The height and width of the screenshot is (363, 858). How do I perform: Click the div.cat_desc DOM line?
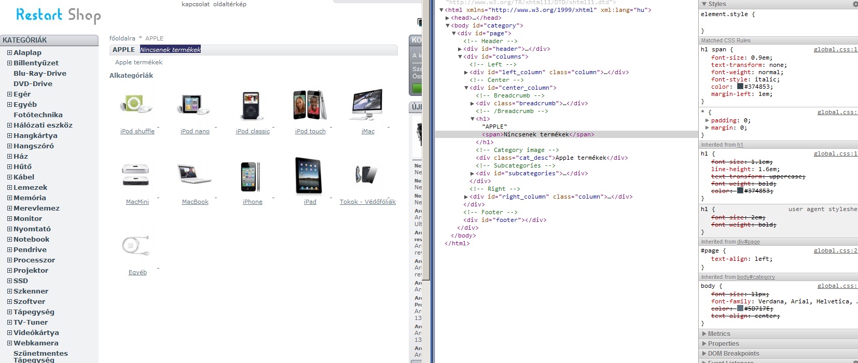[x=552, y=158]
